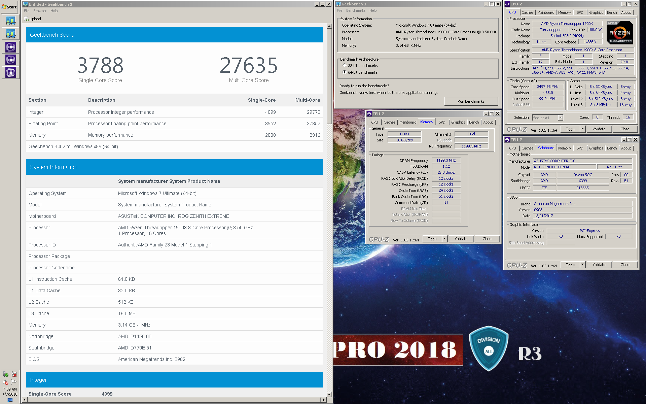Open the Benchmarks menu in Geekbench 3
This screenshot has width=646, height=404.
click(356, 10)
